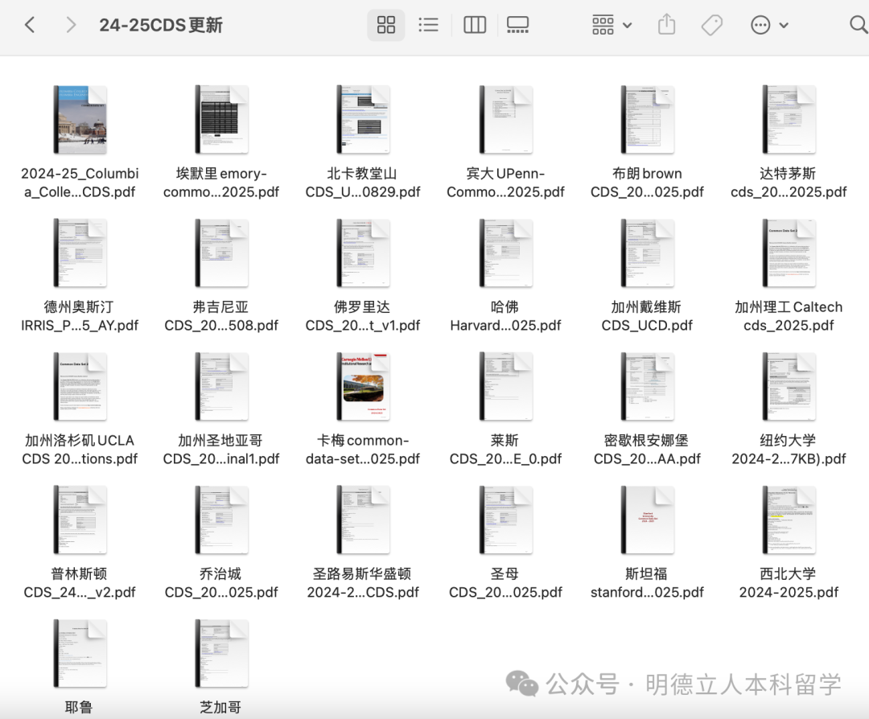The image size is (869, 719).
Task: Click the folder title 24-25CDS更新
Action: tap(161, 25)
